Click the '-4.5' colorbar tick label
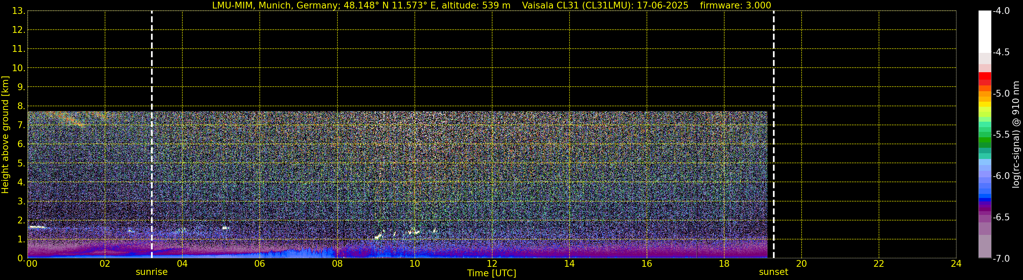Image resolution: width=1023 pixels, height=280 pixels. coord(1001,52)
